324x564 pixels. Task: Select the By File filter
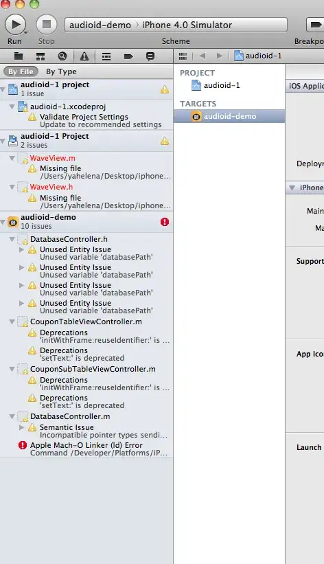21,71
